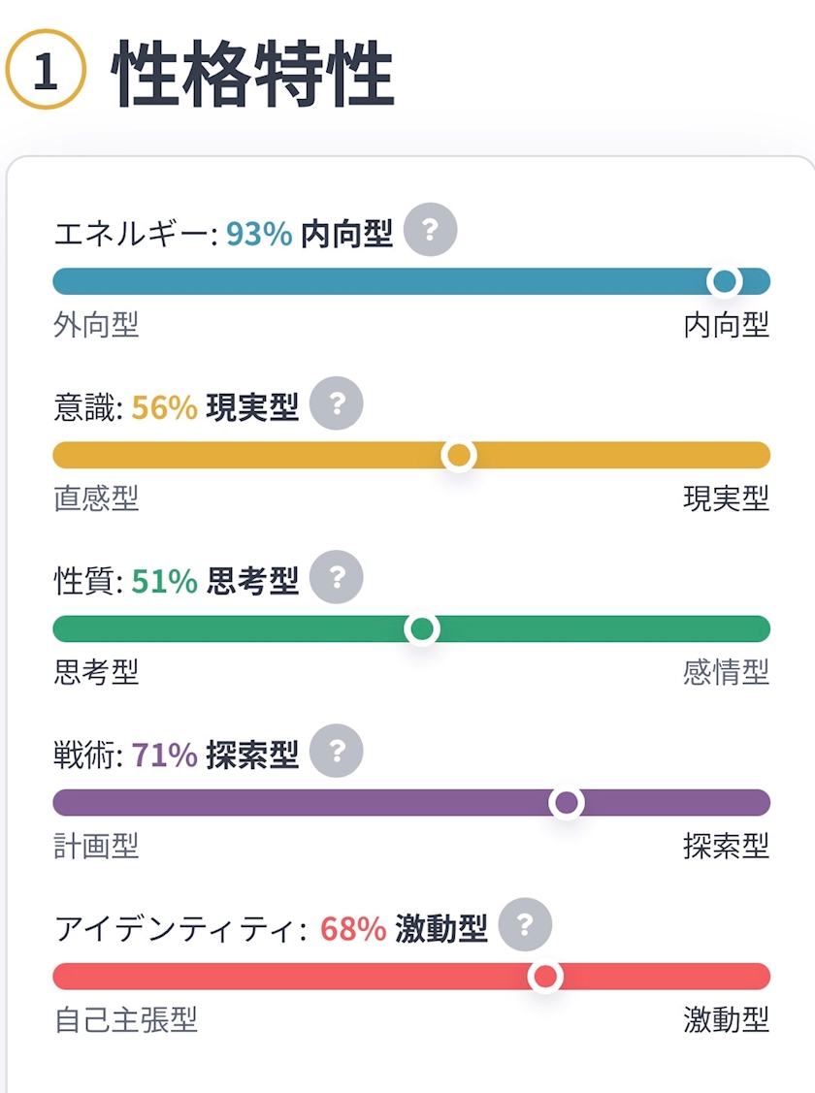815x1093 pixels.
Task: Click the purple 戦術 slider handle
Action: 566,803
